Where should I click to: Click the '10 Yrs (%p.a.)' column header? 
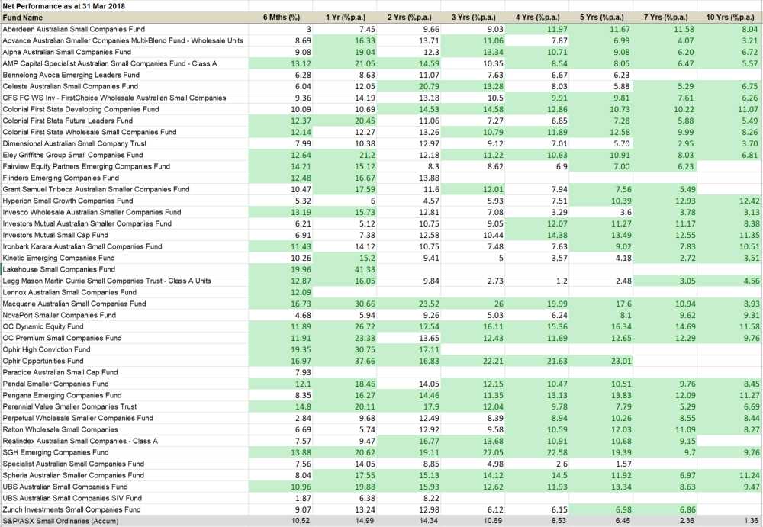click(x=730, y=18)
